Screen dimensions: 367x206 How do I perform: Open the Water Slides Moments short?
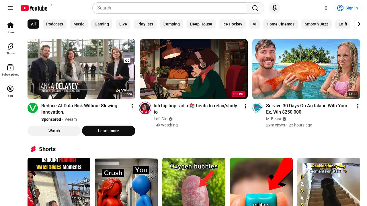59,182
